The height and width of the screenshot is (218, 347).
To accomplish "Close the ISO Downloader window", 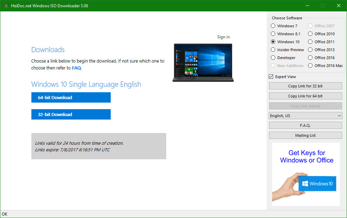I will pyautogui.click(x=339, y=6).
